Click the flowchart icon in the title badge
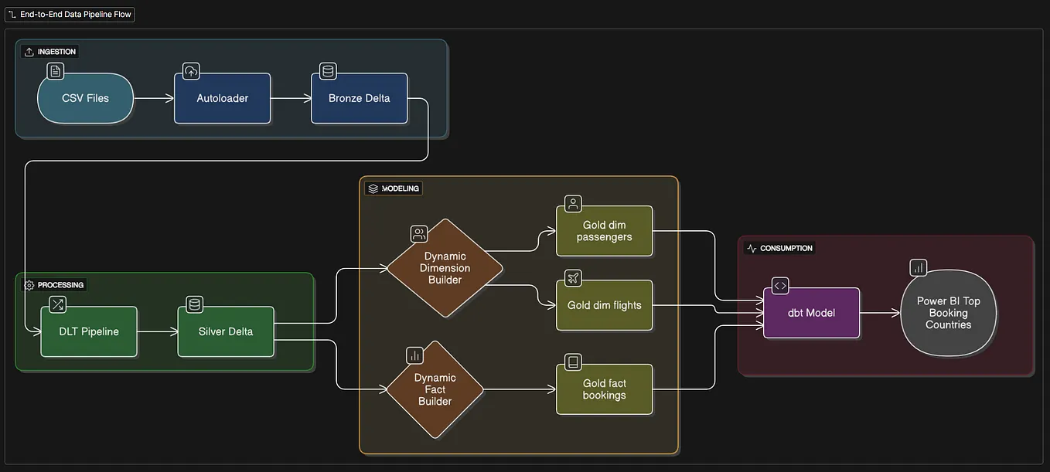Viewport: 1050px width, 472px height. (11, 14)
